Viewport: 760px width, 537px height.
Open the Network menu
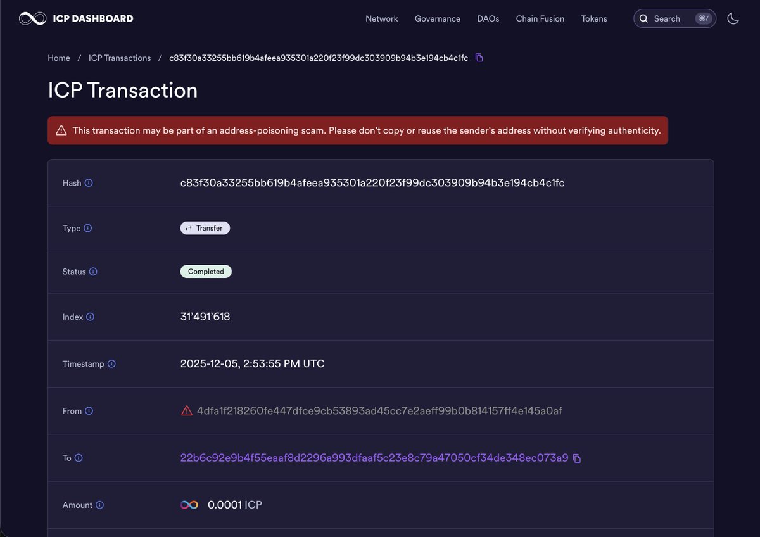tap(381, 18)
